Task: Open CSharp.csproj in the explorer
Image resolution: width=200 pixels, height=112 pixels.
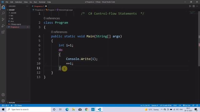Action: 16,24
